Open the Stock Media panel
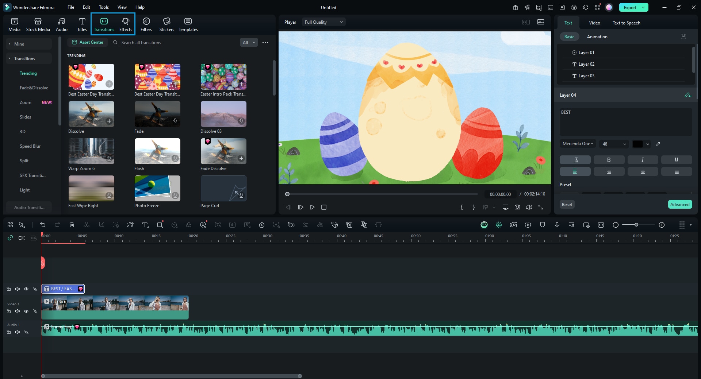 38,24
